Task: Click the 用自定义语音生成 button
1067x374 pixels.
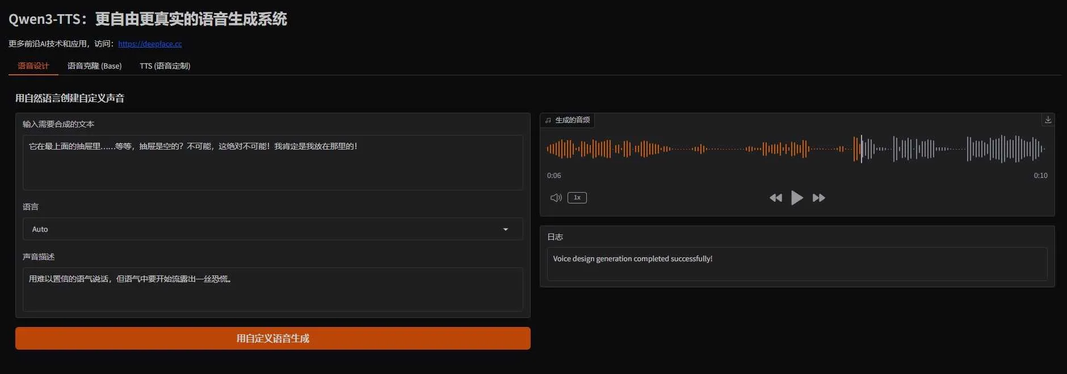Action: coord(272,338)
